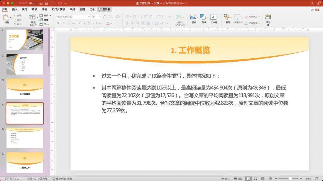Toggle Underline formatting
Viewport: 323px width, 181px height.
[x=68, y=23]
